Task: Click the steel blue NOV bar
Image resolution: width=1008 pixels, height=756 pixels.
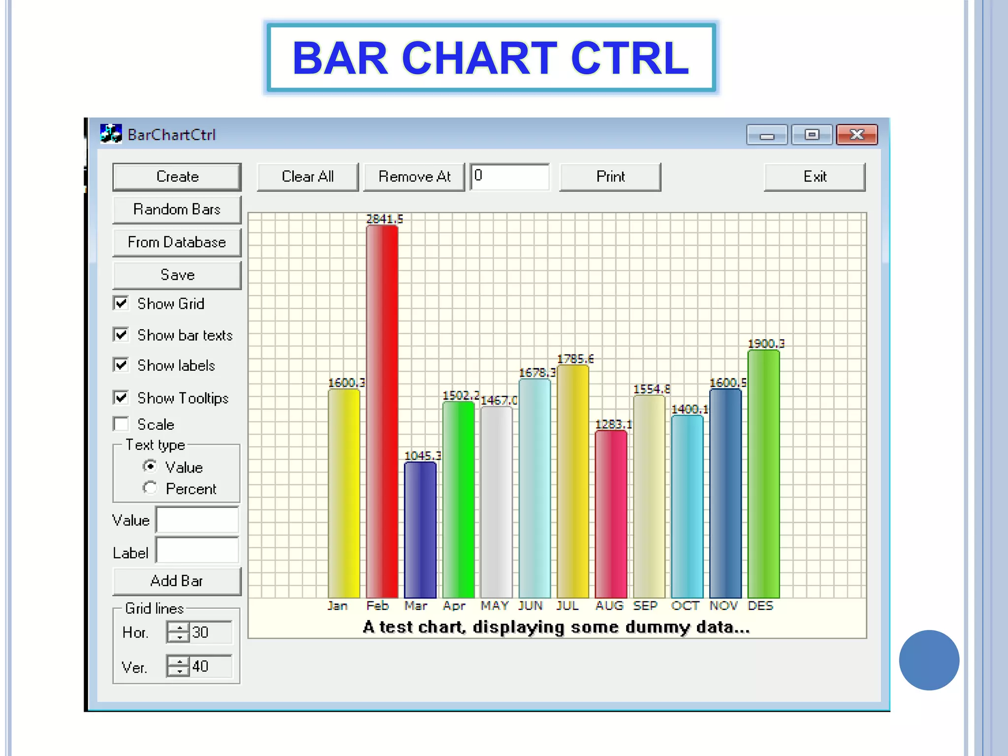Action: [x=725, y=493]
